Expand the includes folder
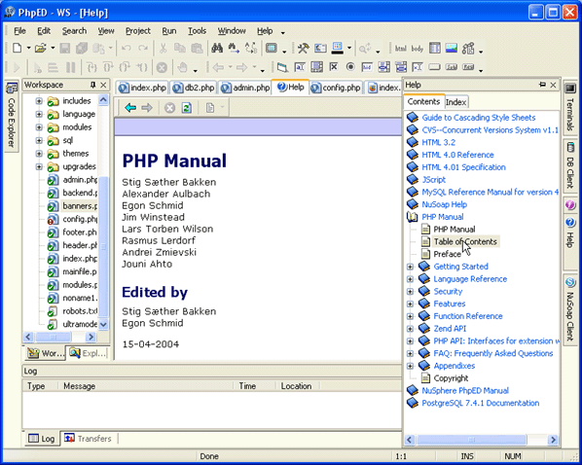The width and height of the screenshot is (582, 465). click(x=39, y=101)
